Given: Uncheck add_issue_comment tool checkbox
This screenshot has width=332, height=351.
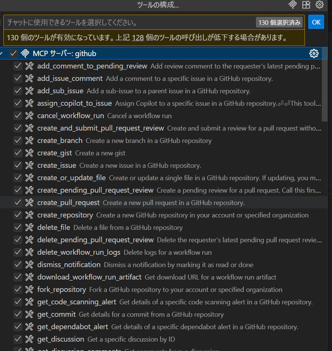Looking at the screenshot, I should [x=18, y=78].
